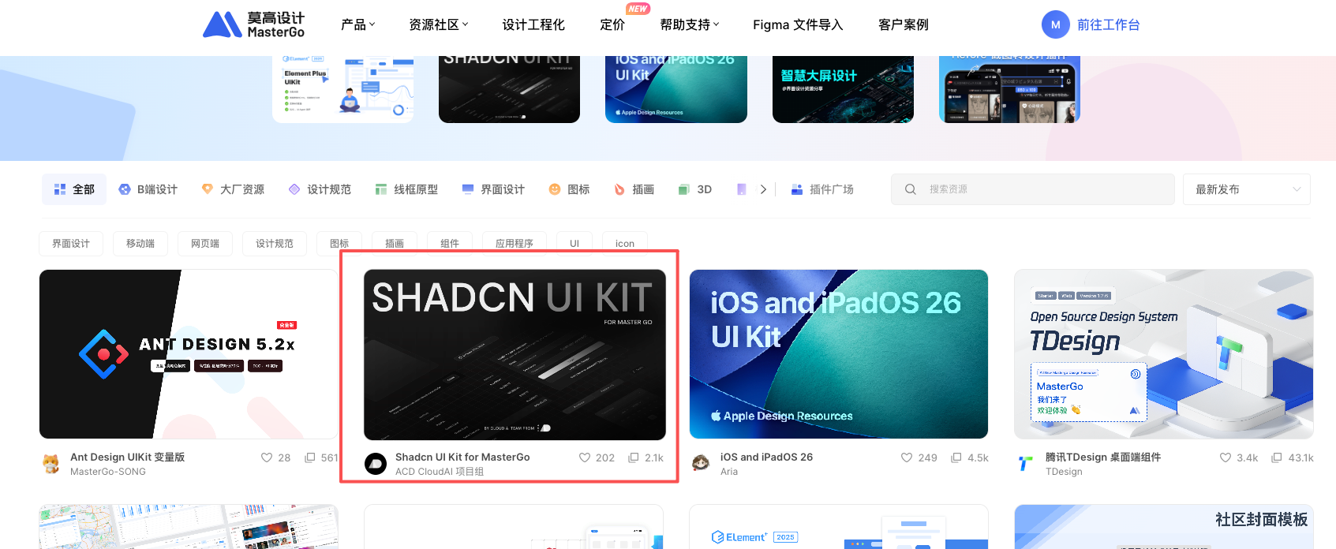Image resolution: width=1336 pixels, height=549 pixels.
Task: Open Figma 文件导入
Action: 798,24
